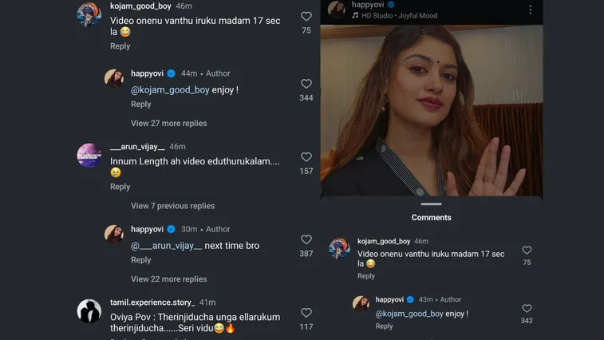
Task: Like happyovi's reply with 342 likes
Action: (527, 309)
